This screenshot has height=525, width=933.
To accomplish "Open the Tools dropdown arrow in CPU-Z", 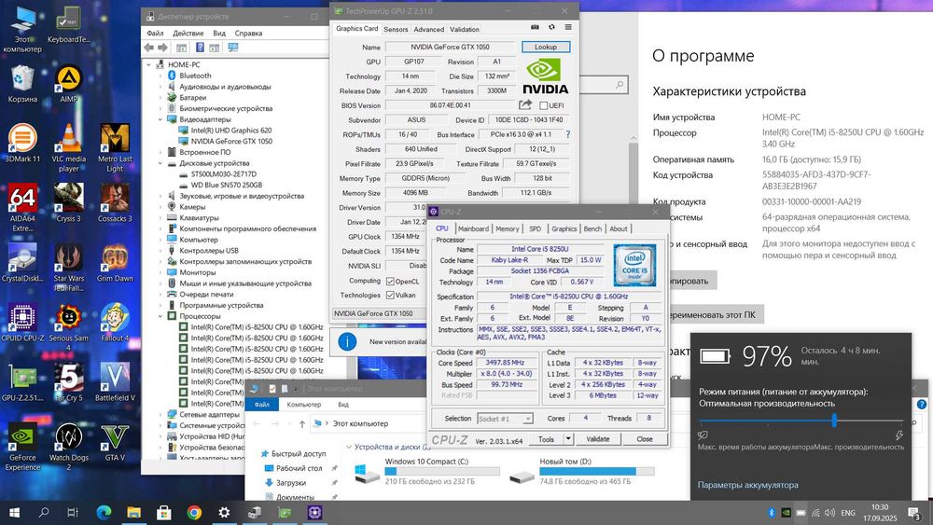I will (568, 439).
